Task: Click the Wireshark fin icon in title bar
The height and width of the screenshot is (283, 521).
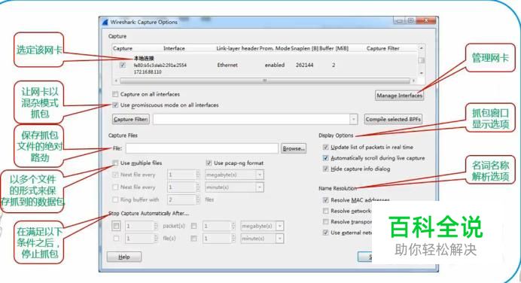Action: pyautogui.click(x=105, y=22)
